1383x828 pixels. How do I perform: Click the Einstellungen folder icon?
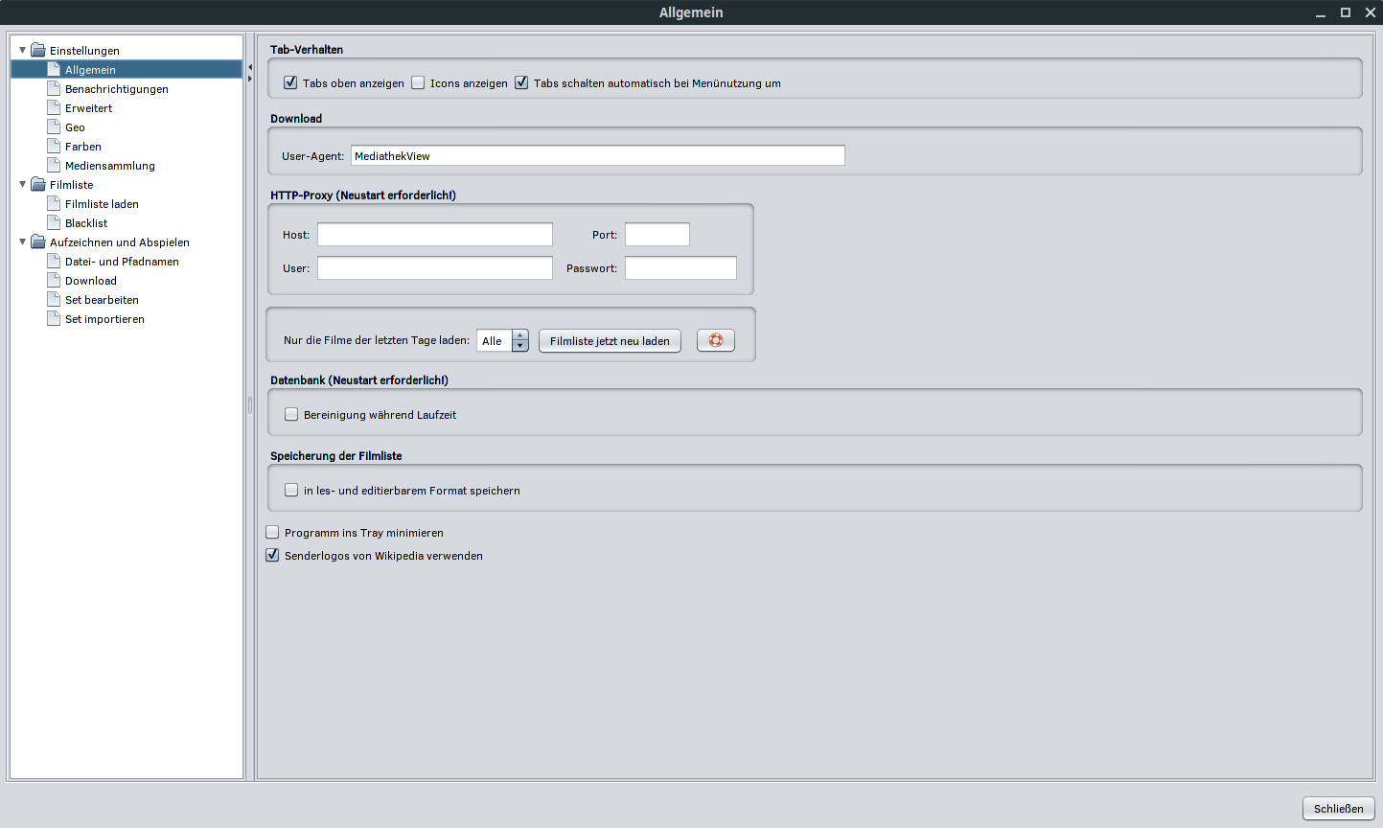point(38,50)
